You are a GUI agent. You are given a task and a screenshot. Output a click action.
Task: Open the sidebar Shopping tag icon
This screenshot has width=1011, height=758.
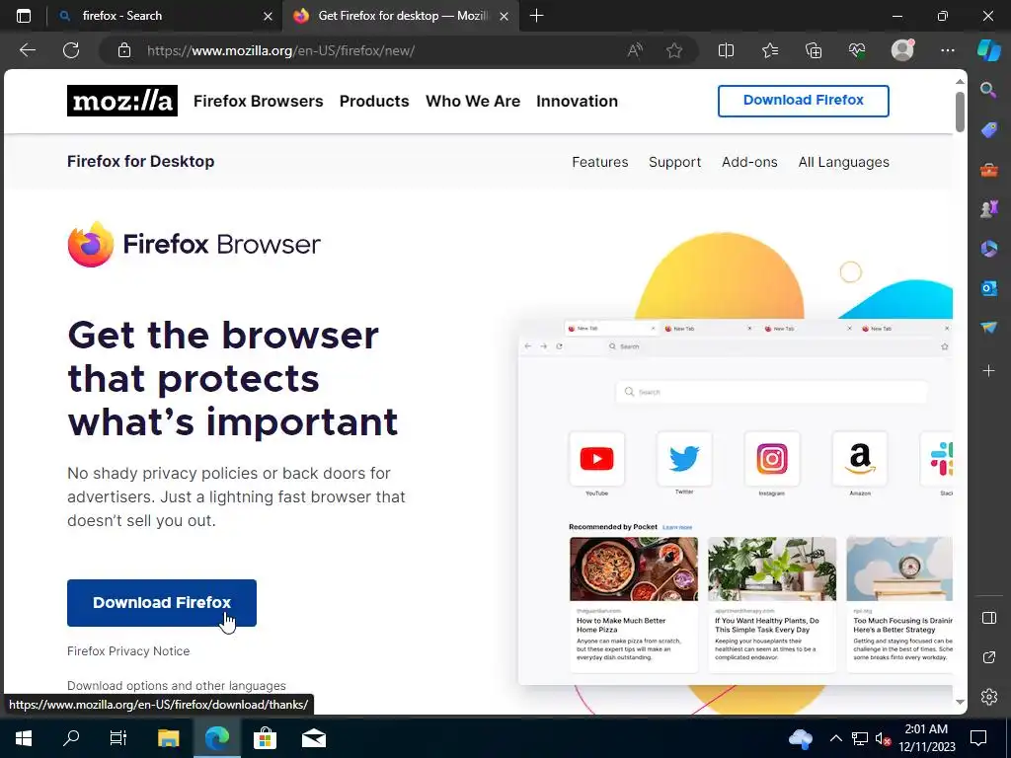[x=988, y=130]
